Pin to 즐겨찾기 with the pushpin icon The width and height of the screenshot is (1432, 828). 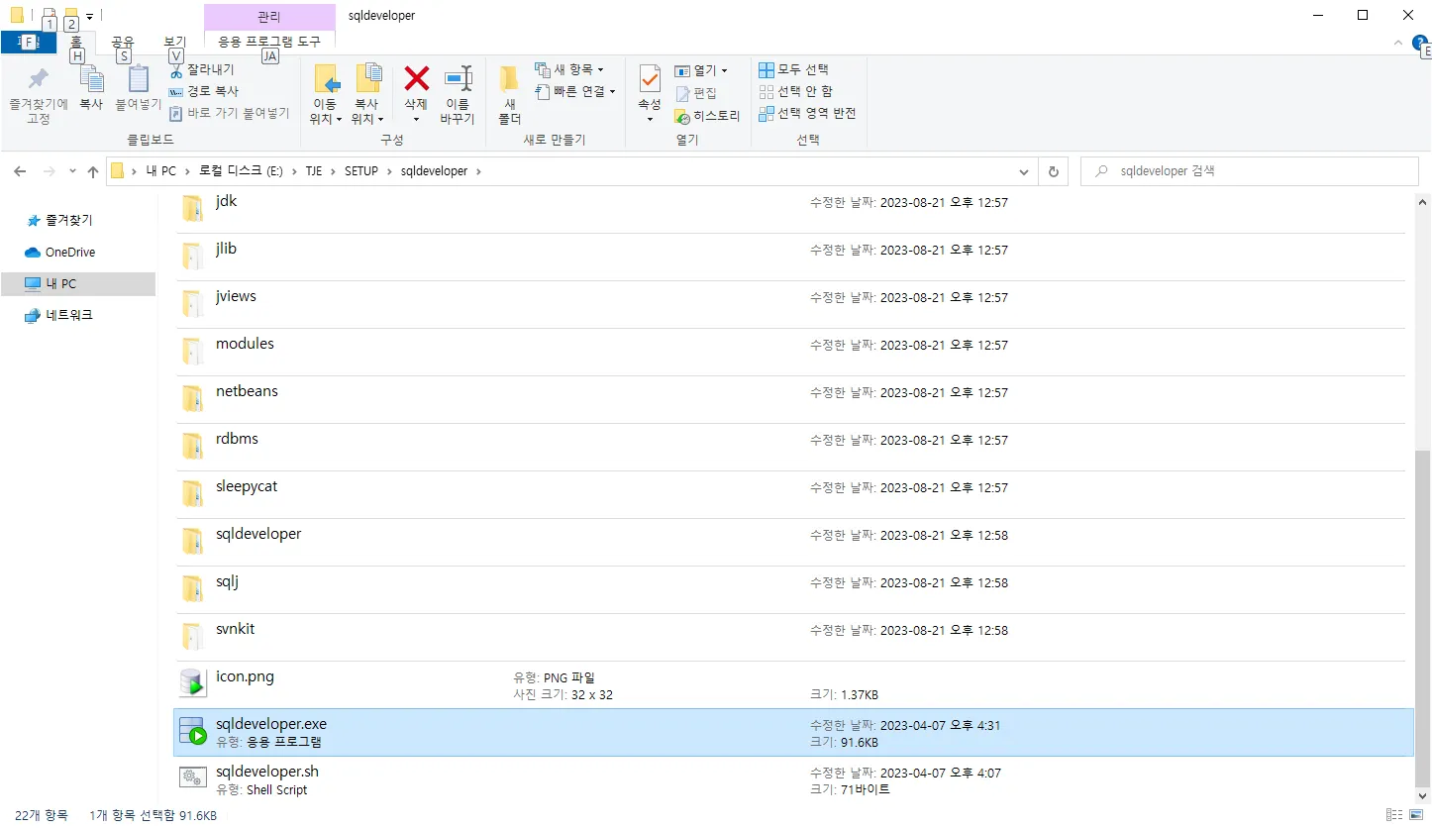click(38, 94)
